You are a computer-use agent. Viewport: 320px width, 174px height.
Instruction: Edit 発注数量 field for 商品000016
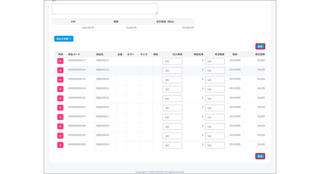tap(215, 108)
